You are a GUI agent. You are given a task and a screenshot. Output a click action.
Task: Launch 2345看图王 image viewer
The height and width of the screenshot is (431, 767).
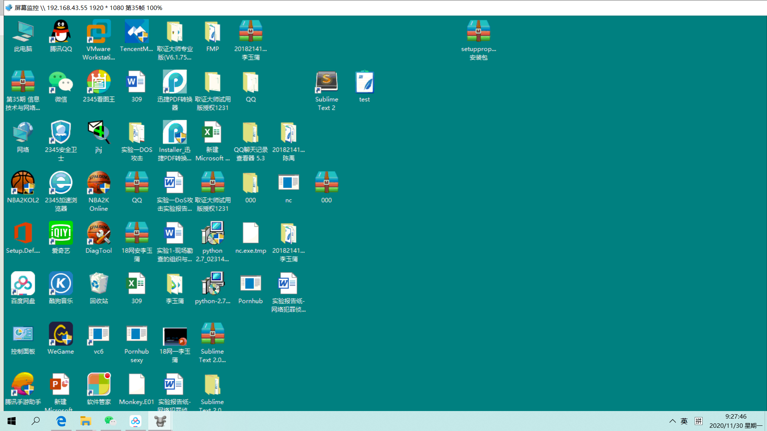(99, 87)
